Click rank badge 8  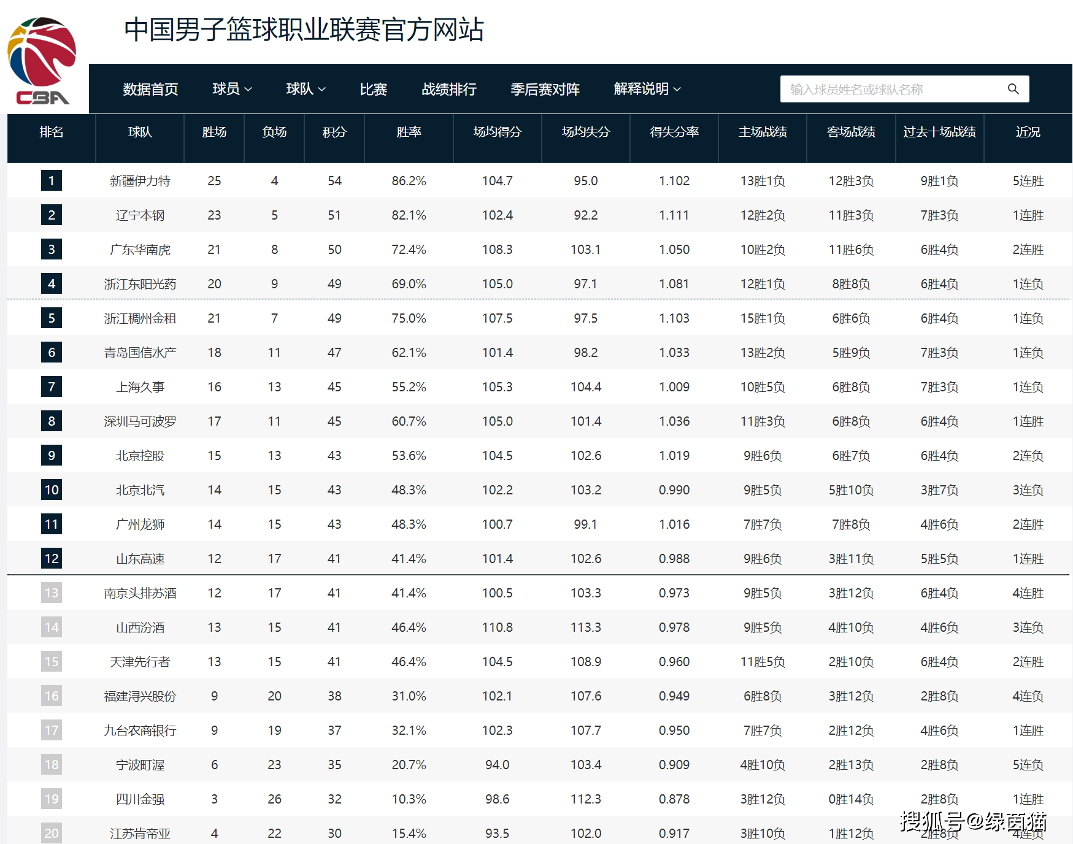[x=52, y=421]
